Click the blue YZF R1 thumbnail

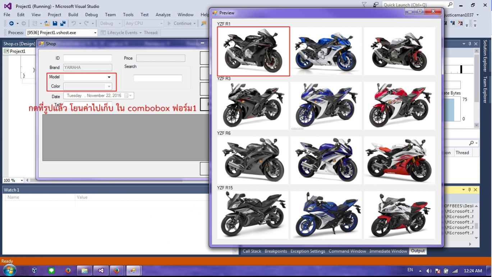tap(326, 51)
